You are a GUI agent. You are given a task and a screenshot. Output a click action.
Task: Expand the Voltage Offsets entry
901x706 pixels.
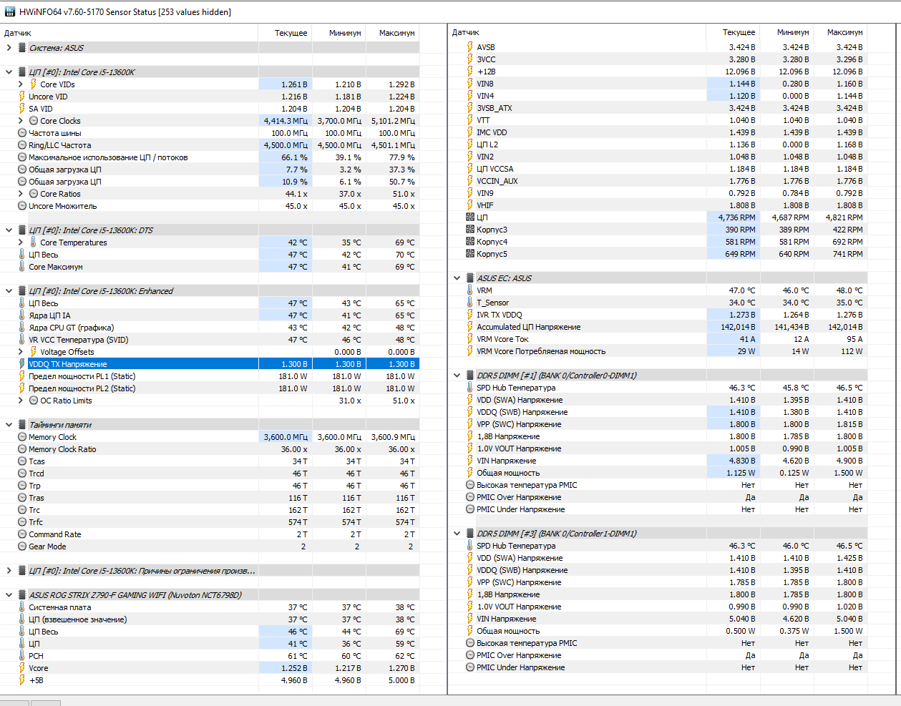click(x=20, y=352)
